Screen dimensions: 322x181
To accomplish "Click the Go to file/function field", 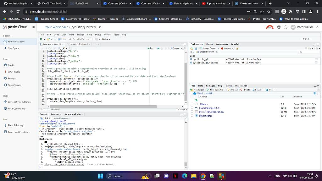I will [x=81, y=39].
